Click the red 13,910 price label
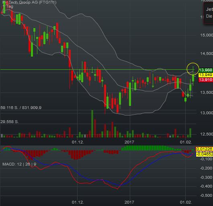 tap(206, 80)
